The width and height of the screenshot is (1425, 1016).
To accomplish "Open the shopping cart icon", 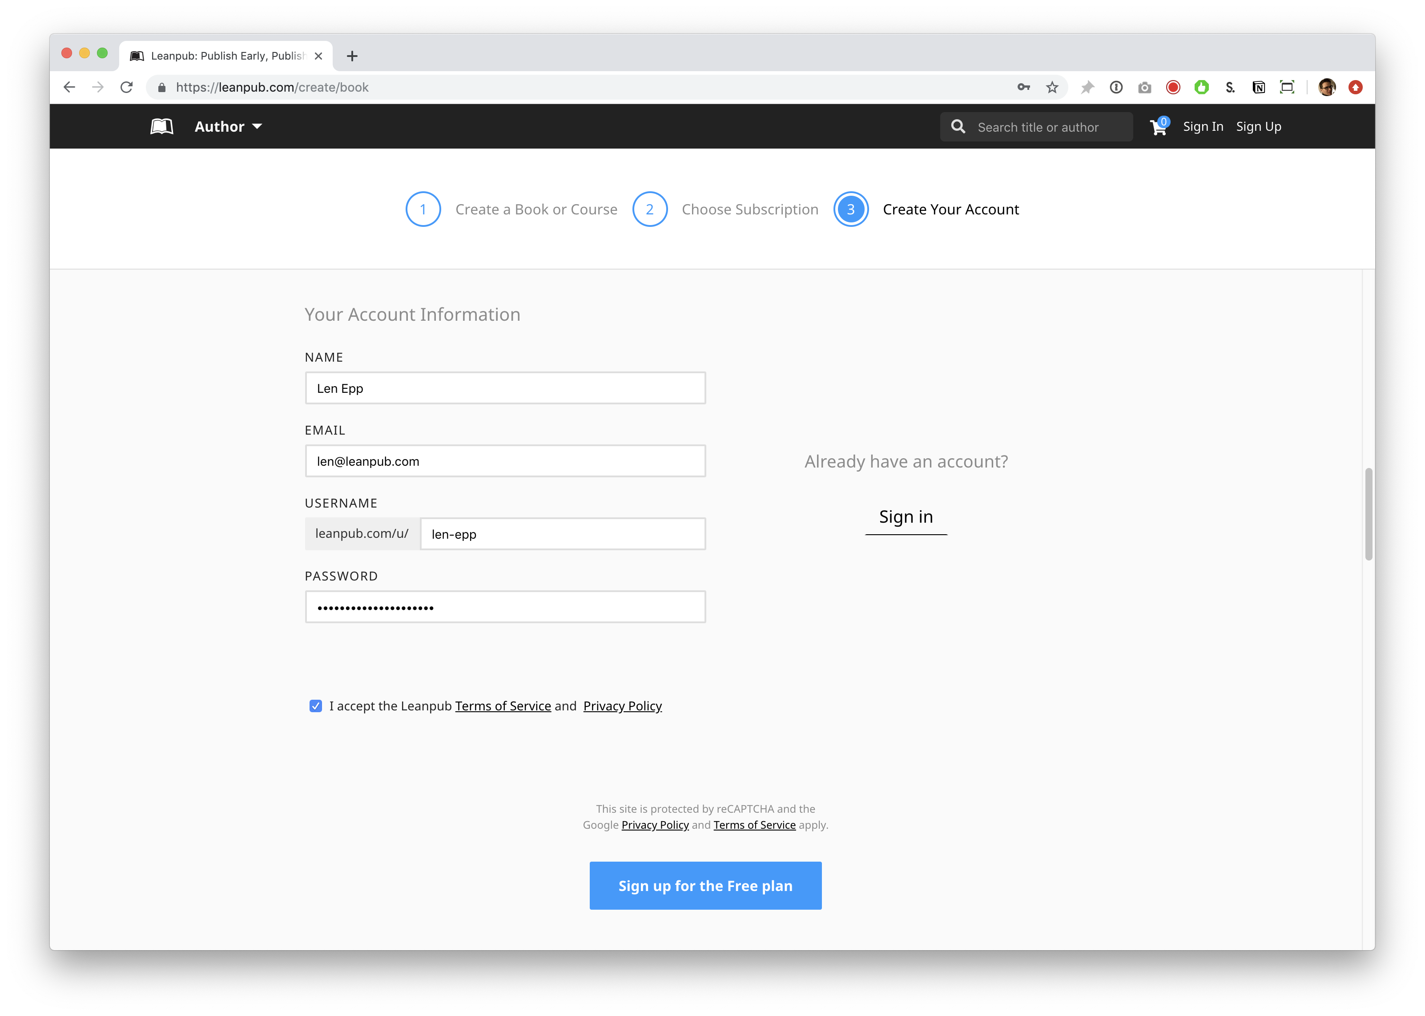I will [1158, 127].
